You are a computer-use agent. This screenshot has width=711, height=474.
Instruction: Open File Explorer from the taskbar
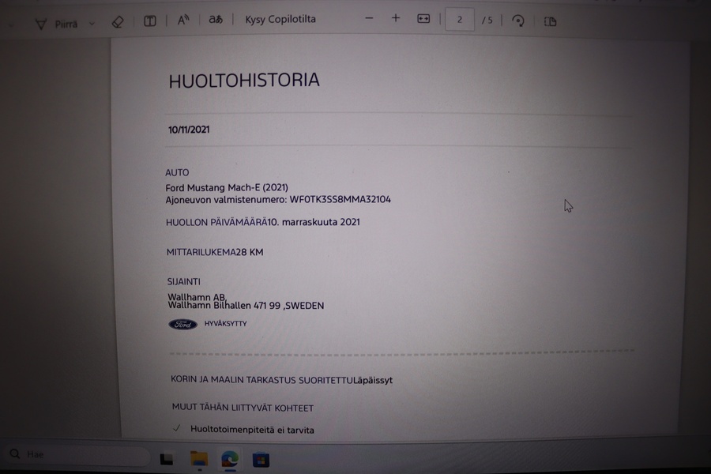coord(198,458)
